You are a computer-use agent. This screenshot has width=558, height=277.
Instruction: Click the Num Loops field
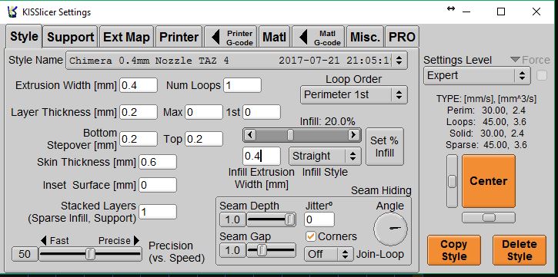242,85
